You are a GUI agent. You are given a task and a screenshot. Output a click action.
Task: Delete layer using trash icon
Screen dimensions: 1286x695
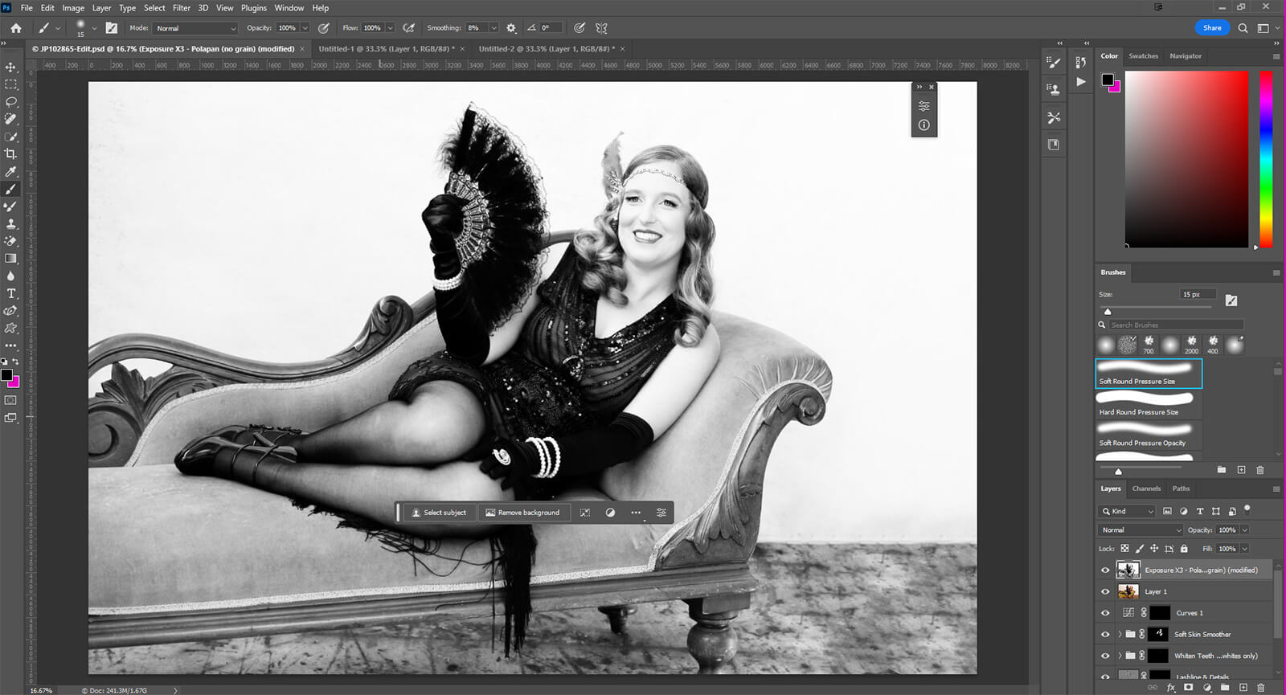(1260, 688)
